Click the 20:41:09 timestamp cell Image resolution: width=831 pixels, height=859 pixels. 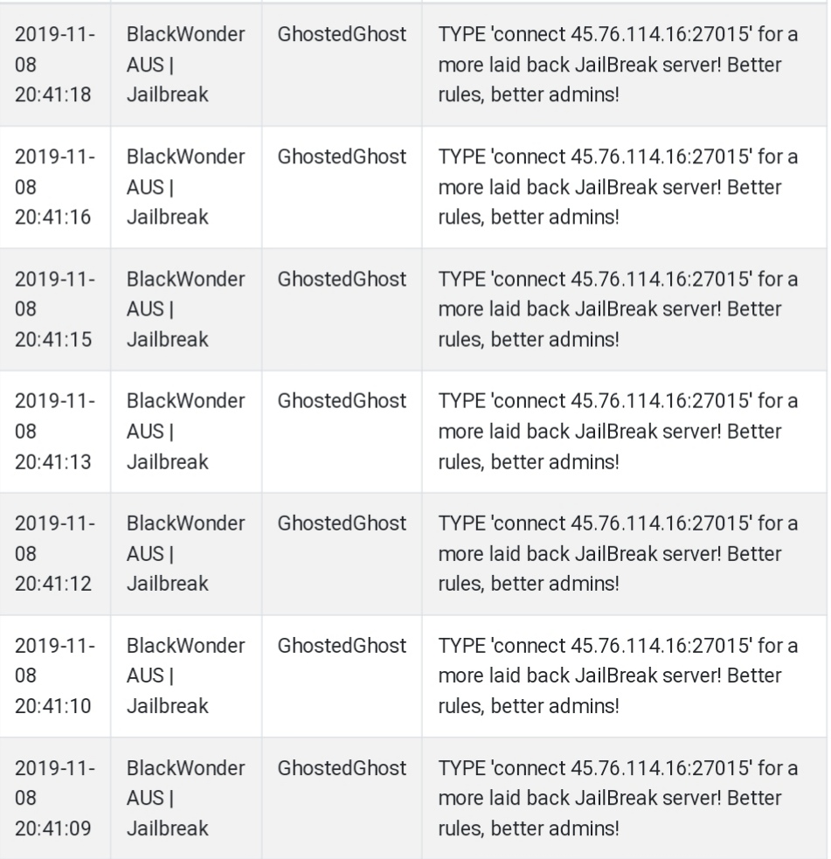[x=55, y=798]
